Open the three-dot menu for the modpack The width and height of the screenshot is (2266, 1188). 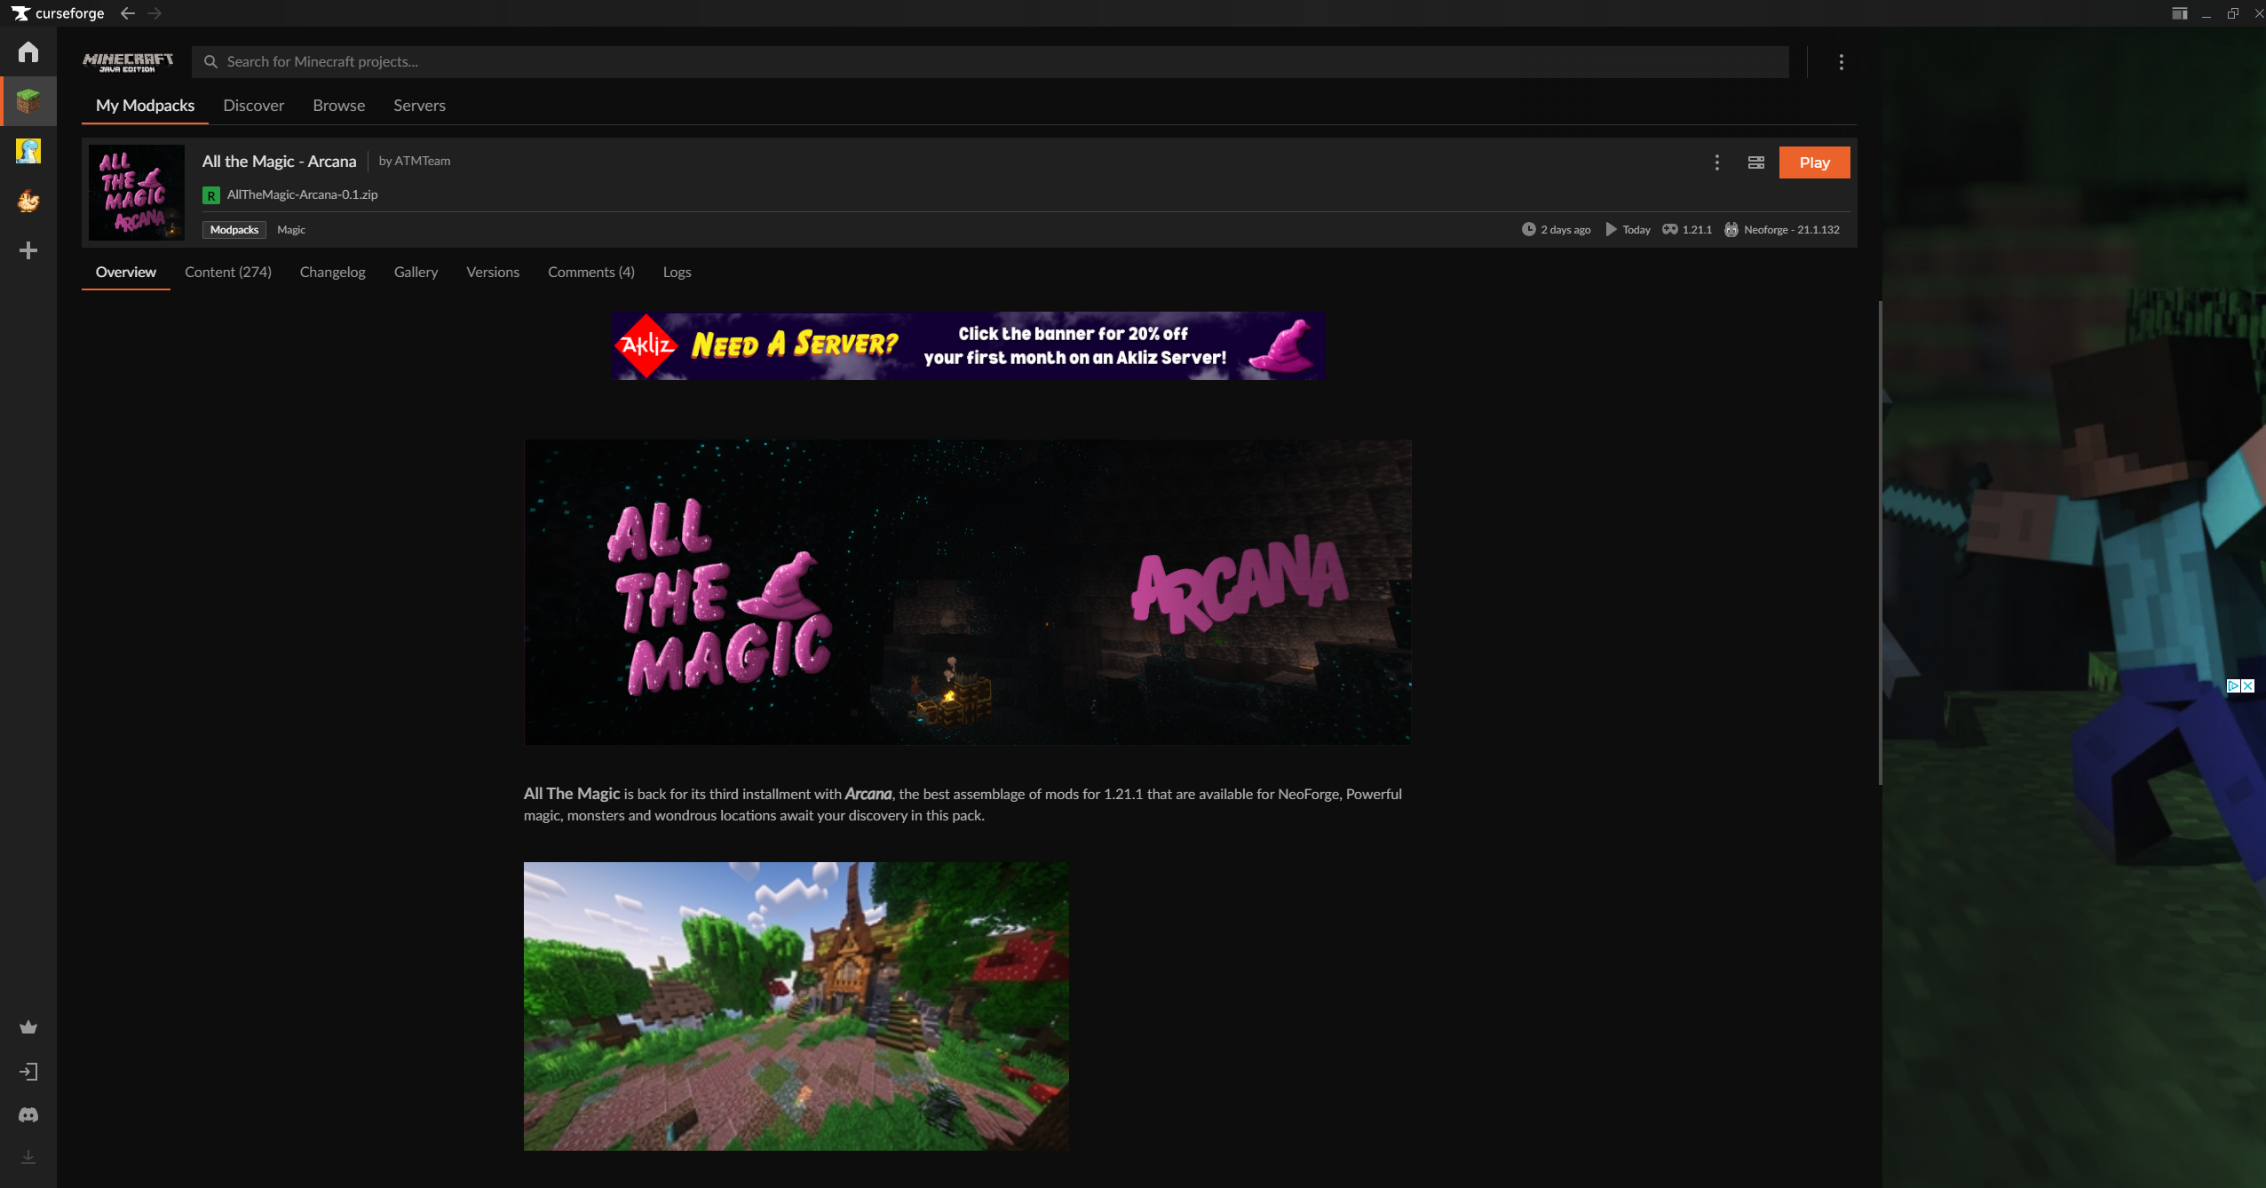pyautogui.click(x=1715, y=162)
